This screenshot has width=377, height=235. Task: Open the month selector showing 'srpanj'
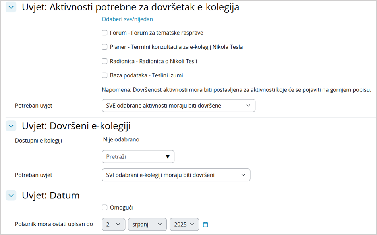pos(148,224)
